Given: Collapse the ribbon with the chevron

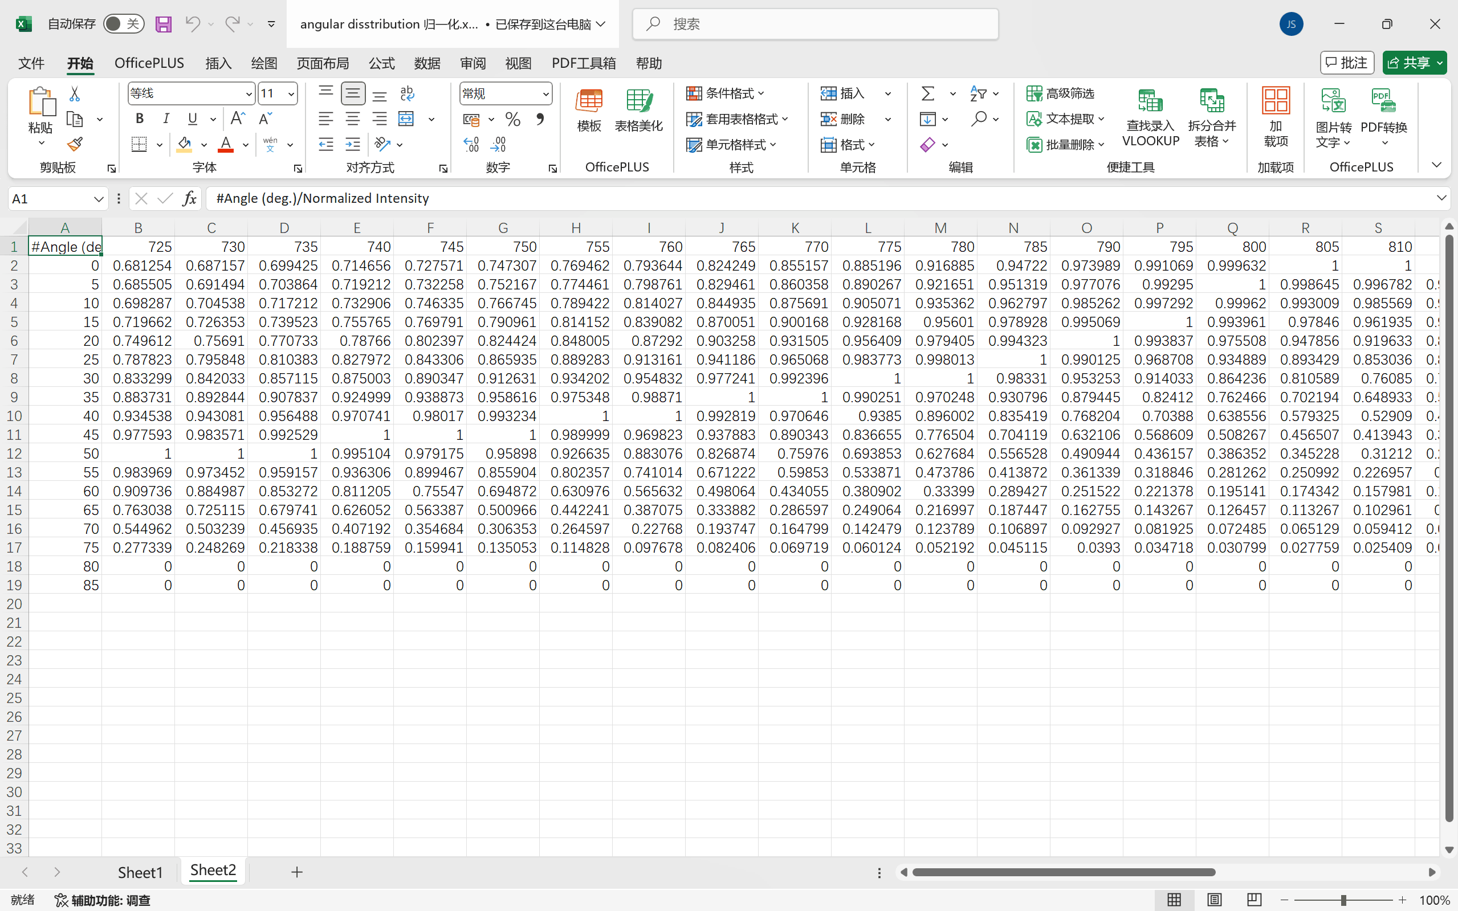Looking at the screenshot, I should coord(1437,165).
